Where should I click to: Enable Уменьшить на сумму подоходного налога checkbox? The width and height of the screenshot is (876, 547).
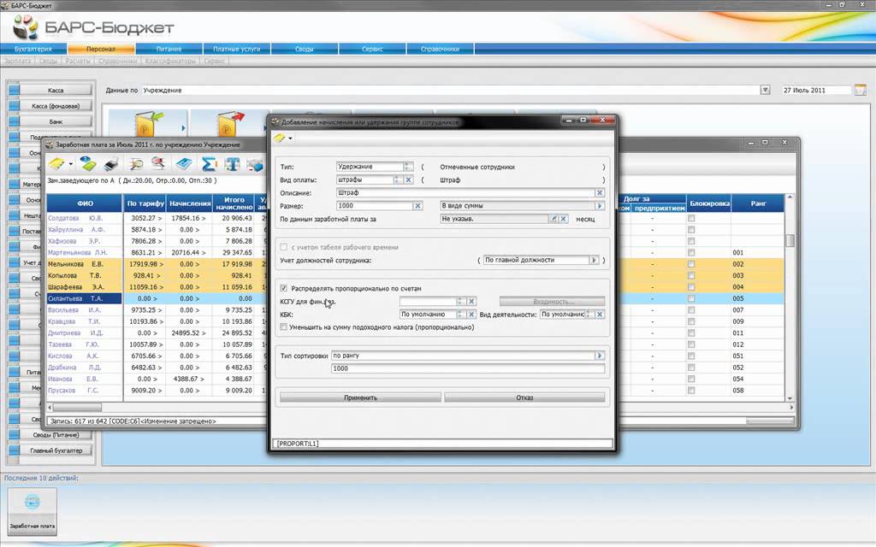pos(285,326)
